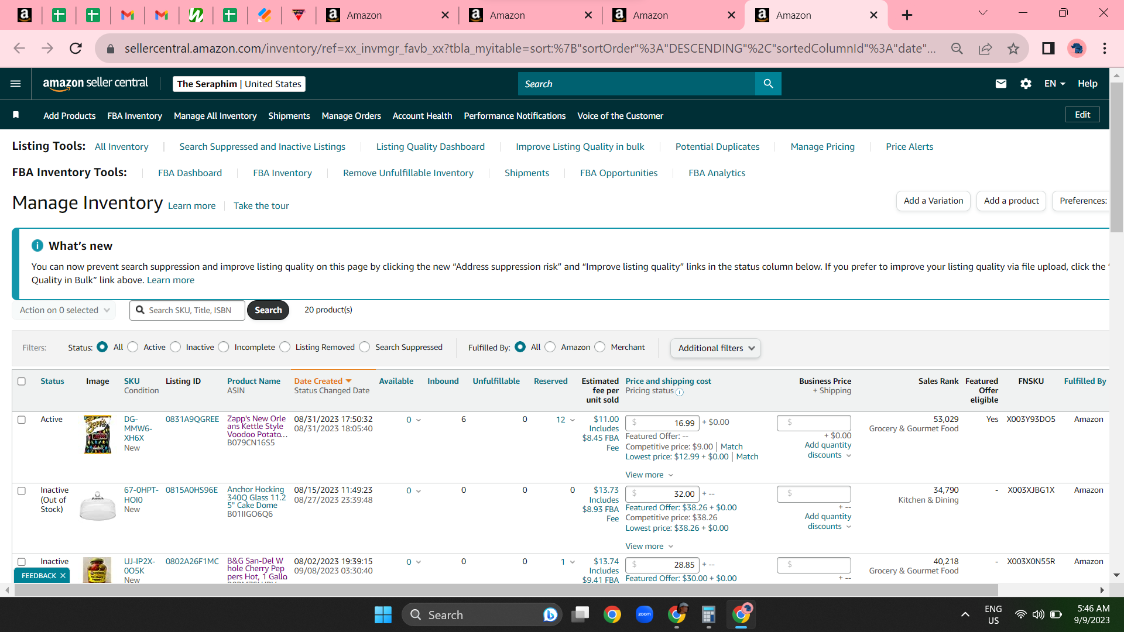The height and width of the screenshot is (632, 1124).
Task: Click the Bing icon in taskbar search
Action: coord(550,614)
